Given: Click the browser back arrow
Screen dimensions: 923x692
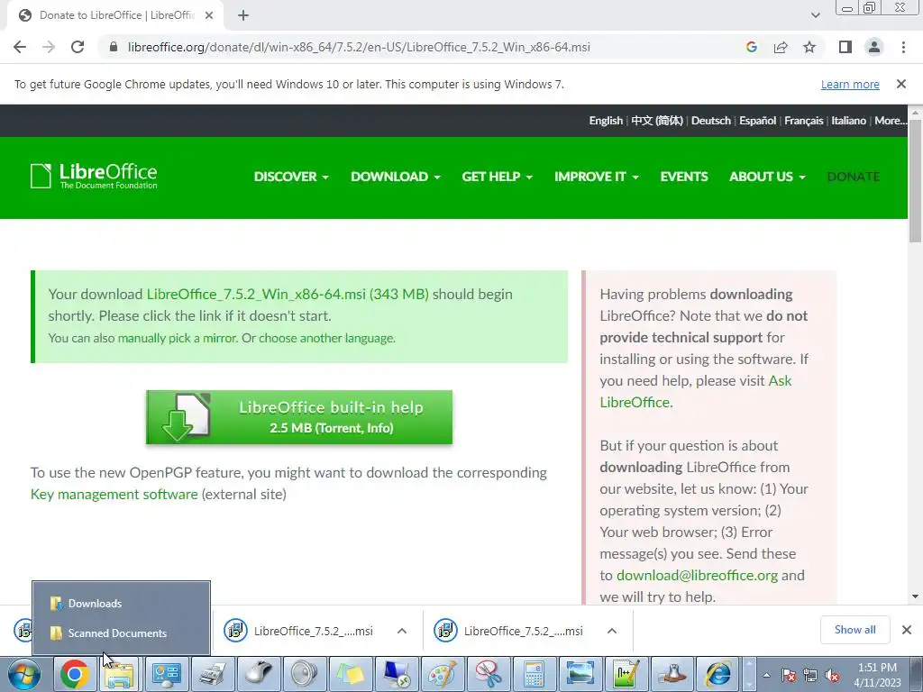Looking at the screenshot, I should pos(20,47).
